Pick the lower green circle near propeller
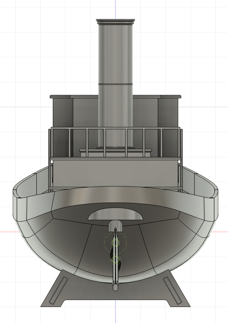228x323 pixels. click(x=115, y=260)
